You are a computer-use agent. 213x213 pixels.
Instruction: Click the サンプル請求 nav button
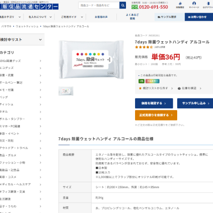click(x=169, y=17)
